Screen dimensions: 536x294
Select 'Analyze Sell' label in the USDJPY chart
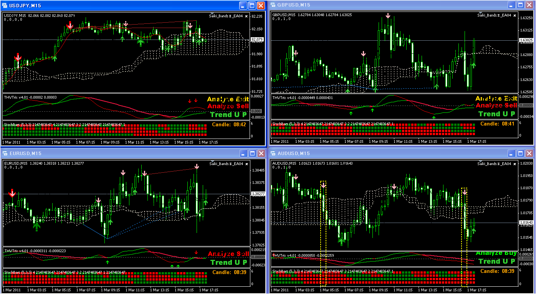click(228, 106)
